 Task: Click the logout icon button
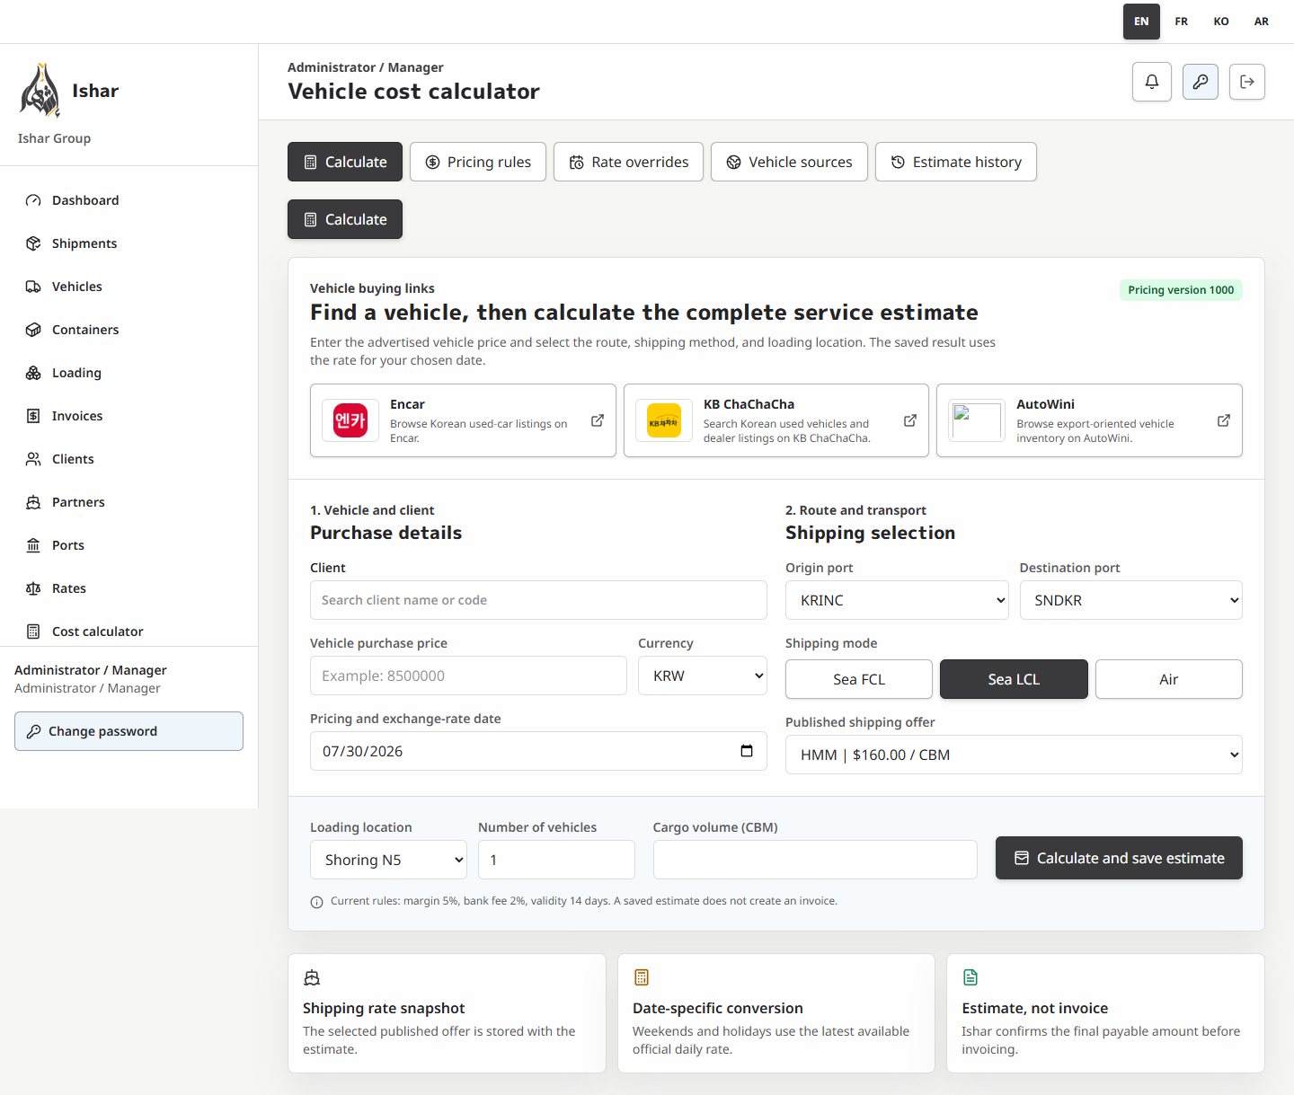(1247, 82)
